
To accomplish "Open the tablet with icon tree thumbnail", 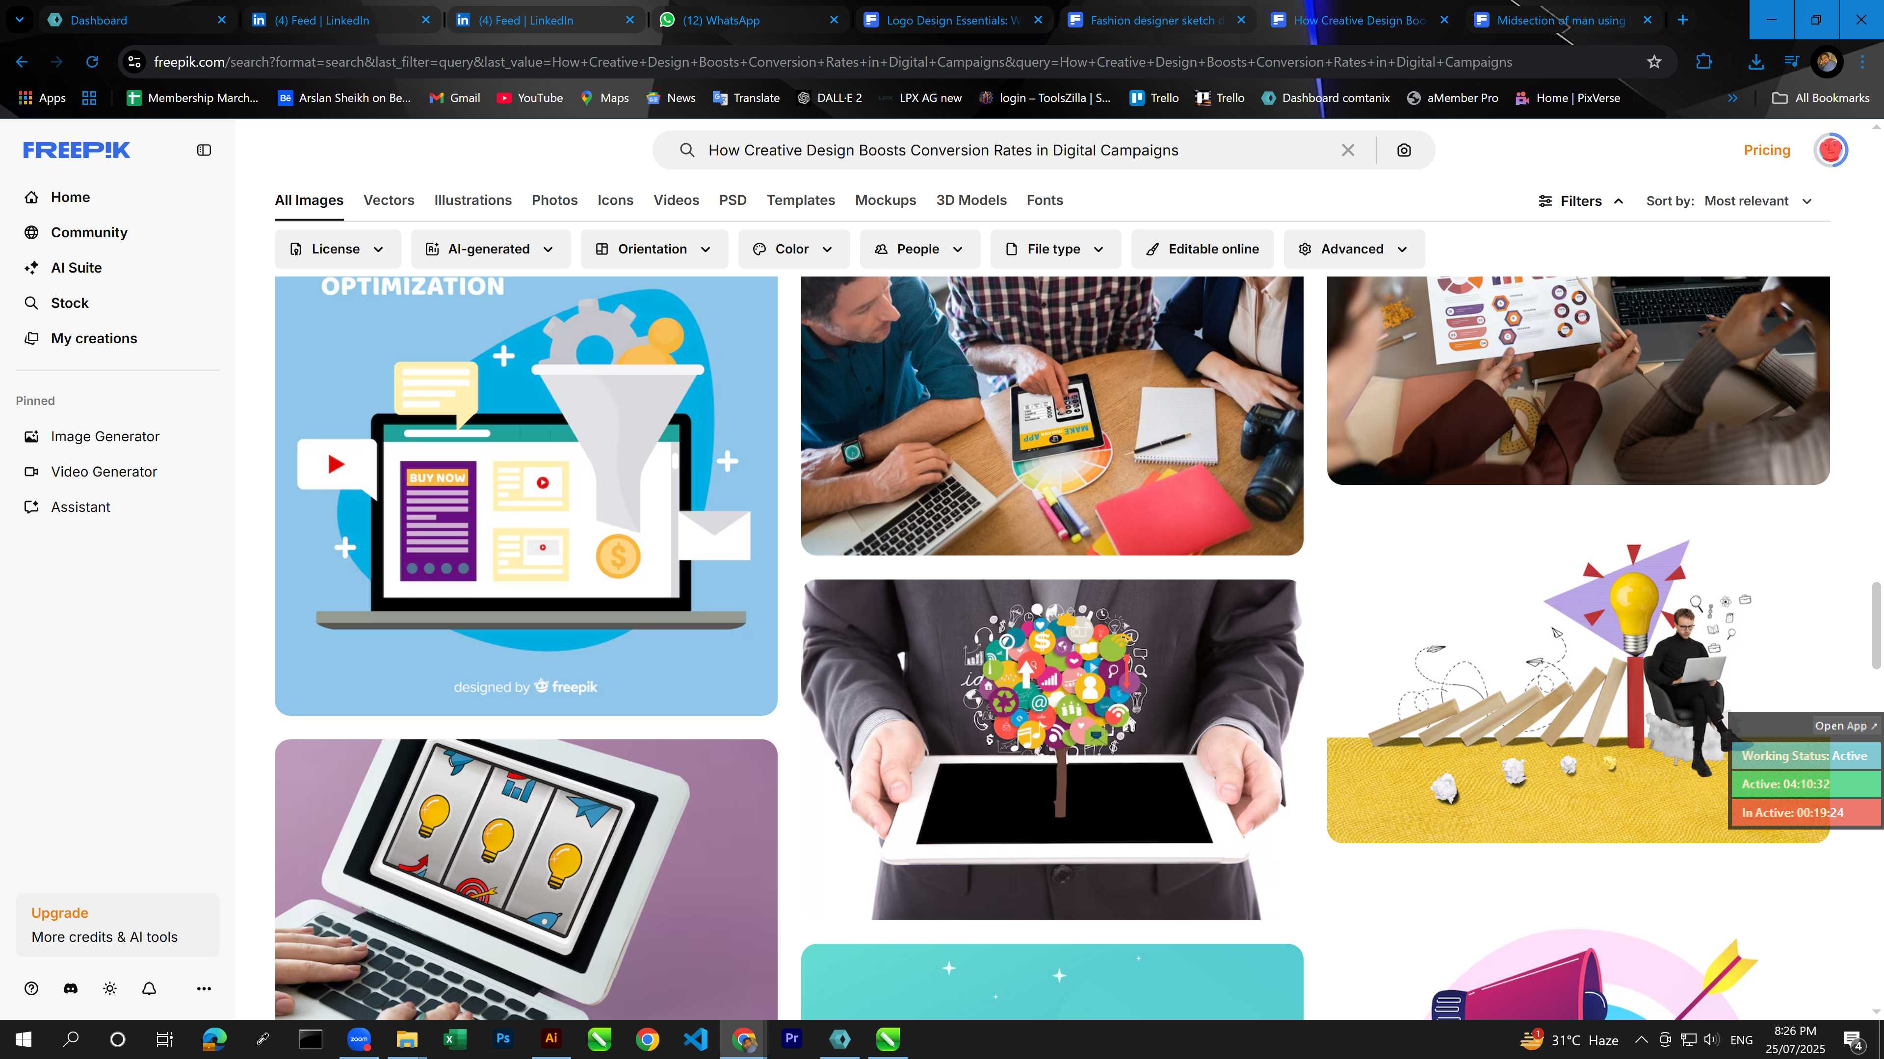I will pyautogui.click(x=1052, y=750).
